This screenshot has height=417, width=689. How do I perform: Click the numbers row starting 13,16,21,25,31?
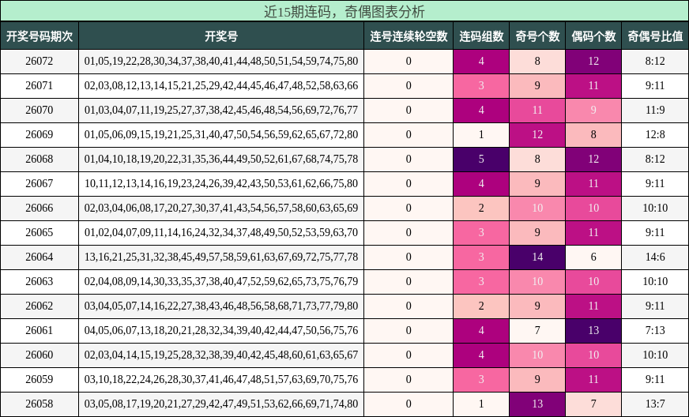coord(221,257)
